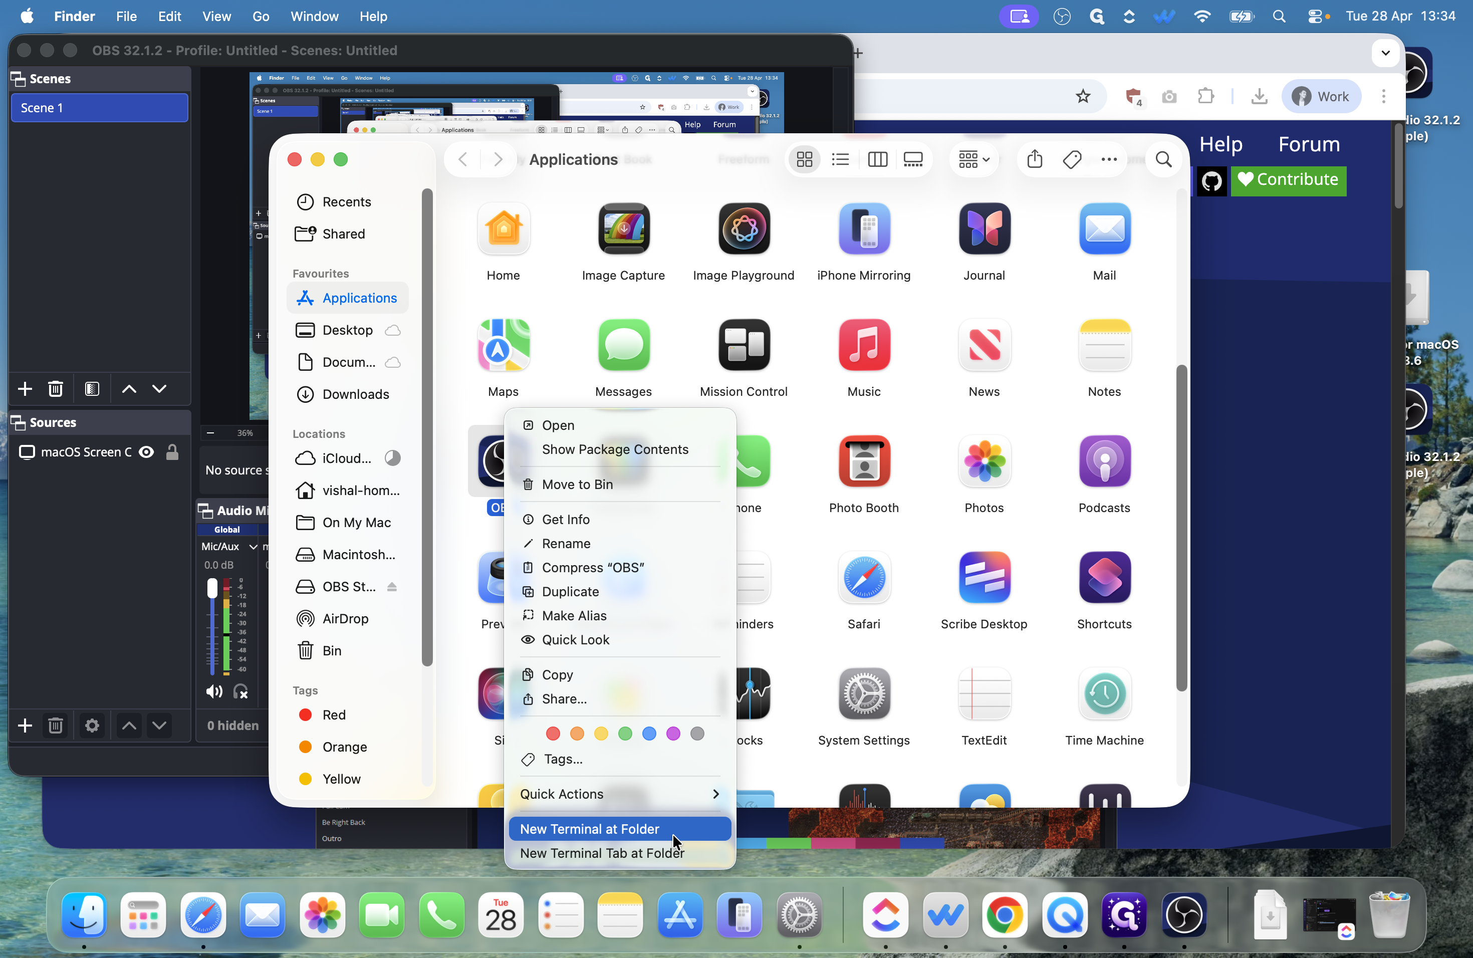Viewport: 1473px width, 958px height.
Task: Choose New Terminal at Folder
Action: (x=620, y=829)
